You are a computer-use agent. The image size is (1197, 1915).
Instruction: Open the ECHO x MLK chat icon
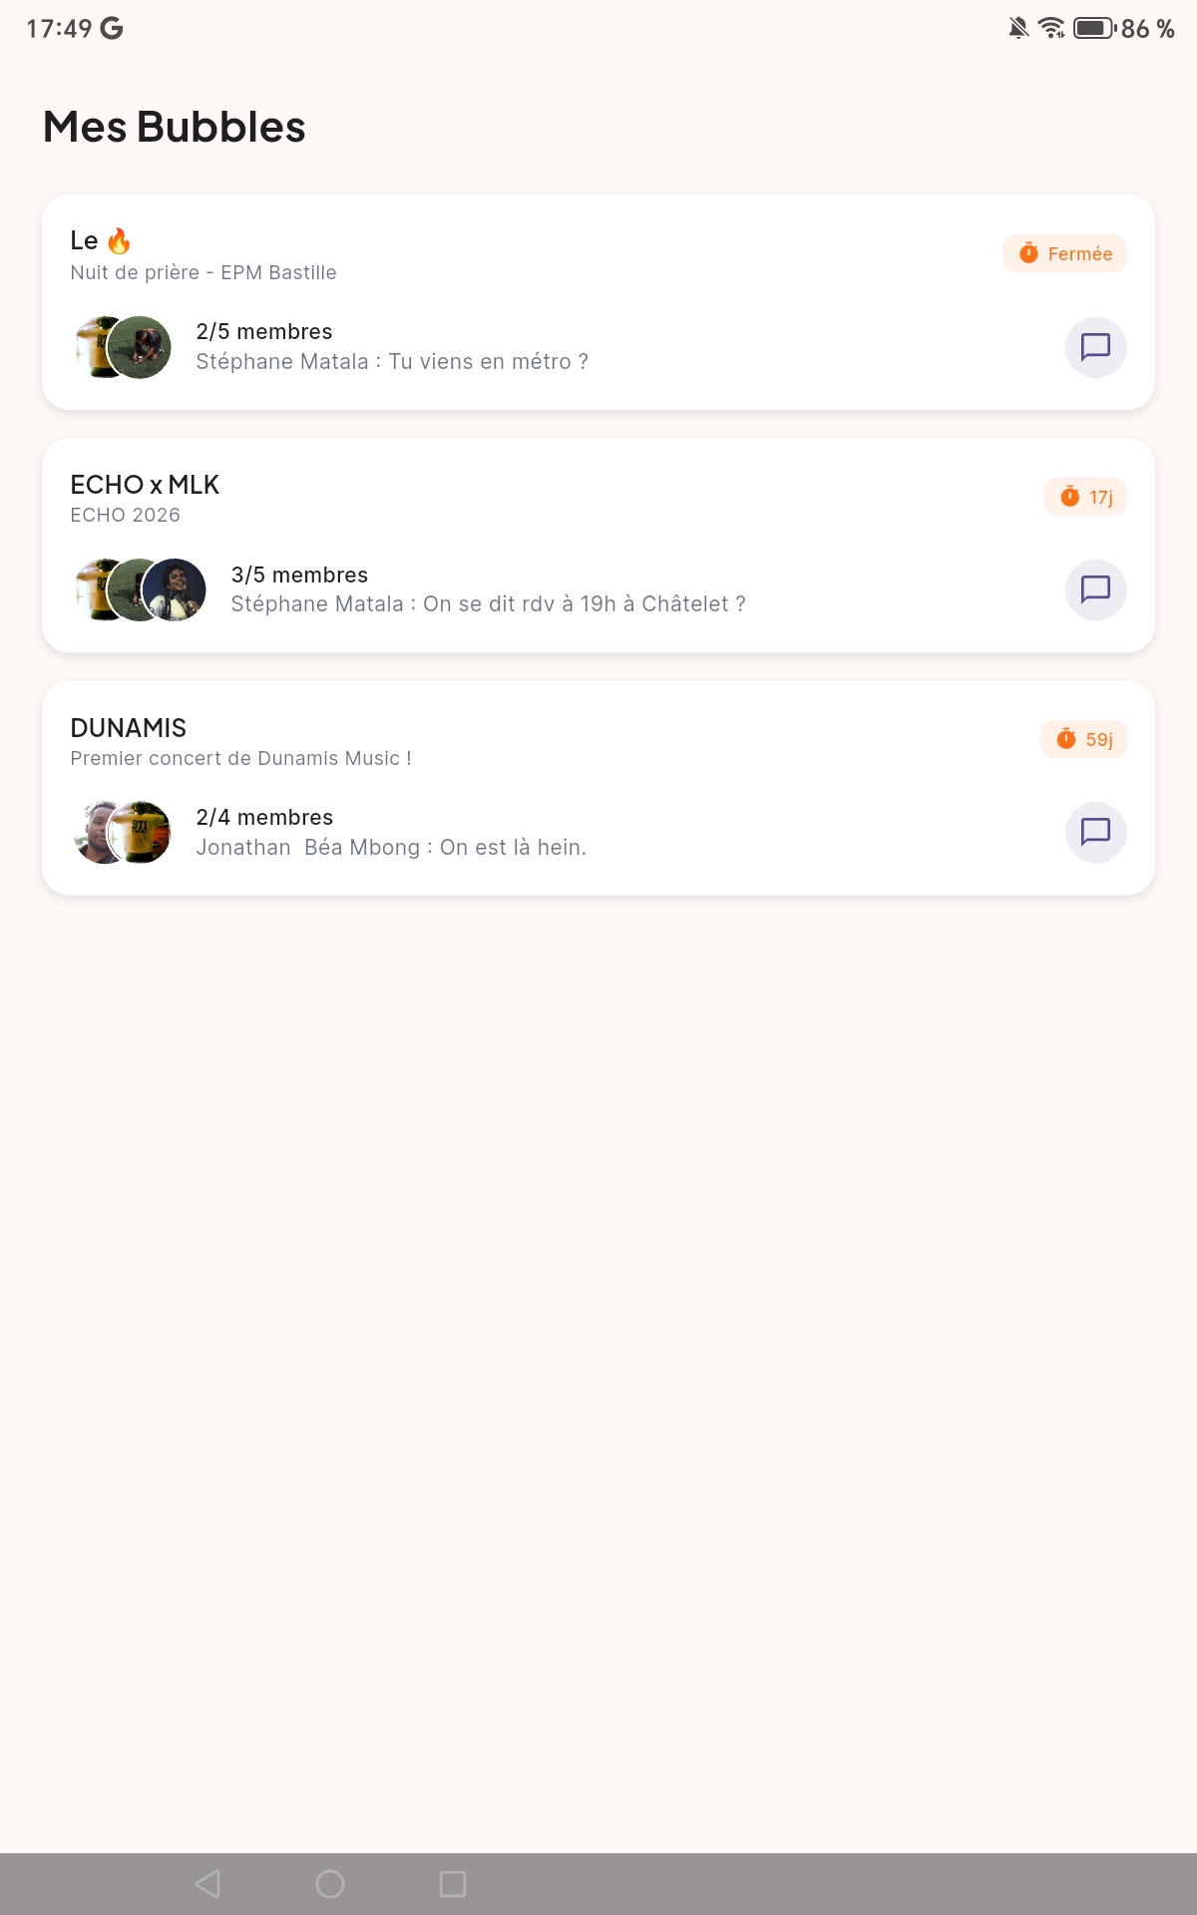[x=1094, y=589]
